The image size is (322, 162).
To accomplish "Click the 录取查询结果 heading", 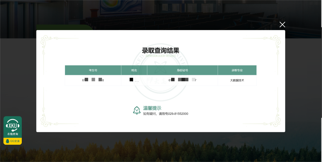I will coord(161,50).
